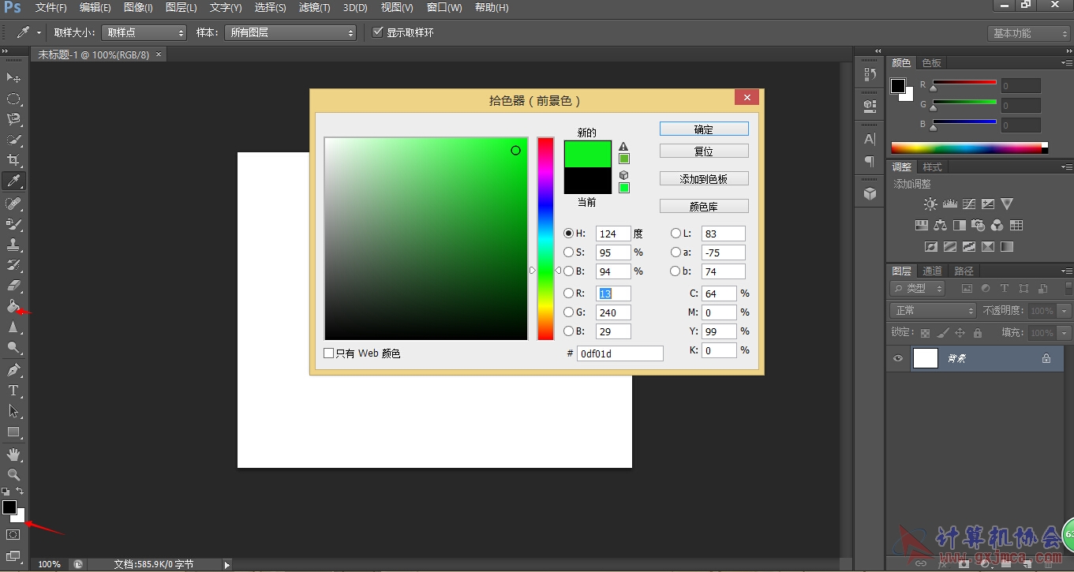Select the Paint Bucket tool
The height and width of the screenshot is (572, 1074).
pos(13,306)
